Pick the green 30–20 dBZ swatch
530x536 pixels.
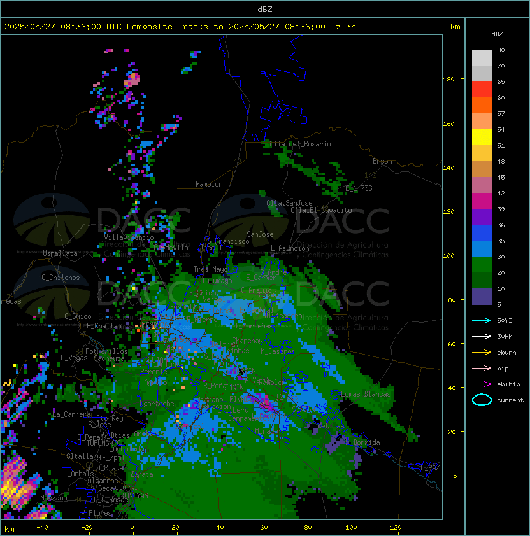pos(482,265)
